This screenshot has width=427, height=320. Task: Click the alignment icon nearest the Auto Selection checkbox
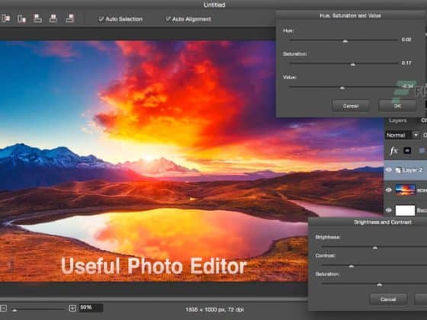70,18
